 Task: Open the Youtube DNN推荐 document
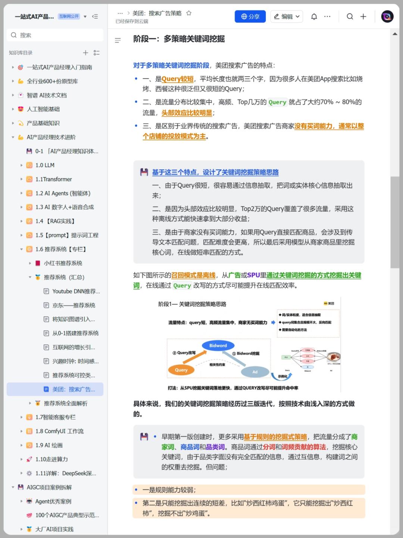(76, 291)
